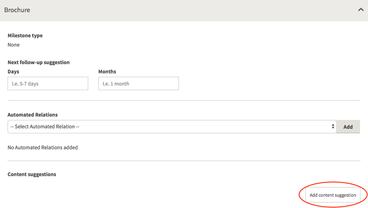This screenshot has width=368, height=208.
Task: Click the Milestone type label
Action: tap(25, 35)
